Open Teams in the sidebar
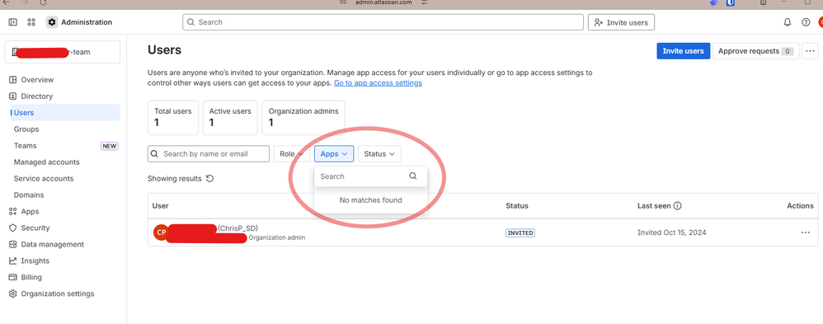Screen dimensions: 823x324 26,145
